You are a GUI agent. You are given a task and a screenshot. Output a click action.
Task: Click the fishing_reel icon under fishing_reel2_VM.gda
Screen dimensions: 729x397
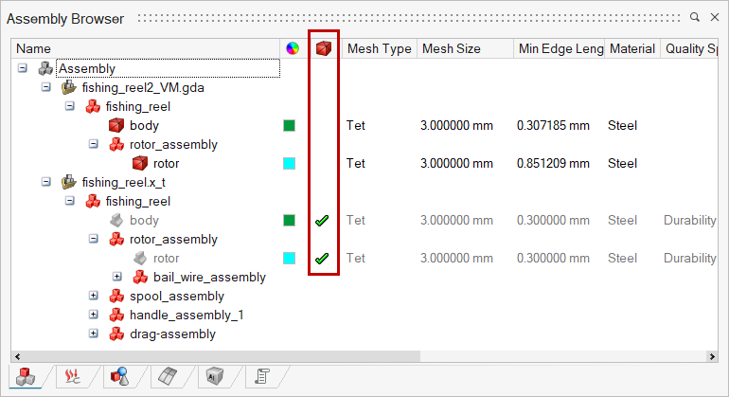[x=93, y=106]
